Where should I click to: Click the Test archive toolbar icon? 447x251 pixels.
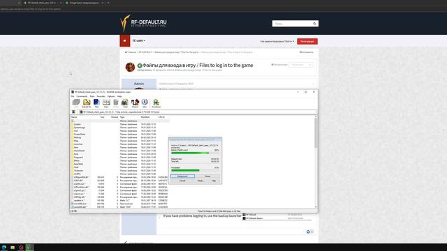96,103
